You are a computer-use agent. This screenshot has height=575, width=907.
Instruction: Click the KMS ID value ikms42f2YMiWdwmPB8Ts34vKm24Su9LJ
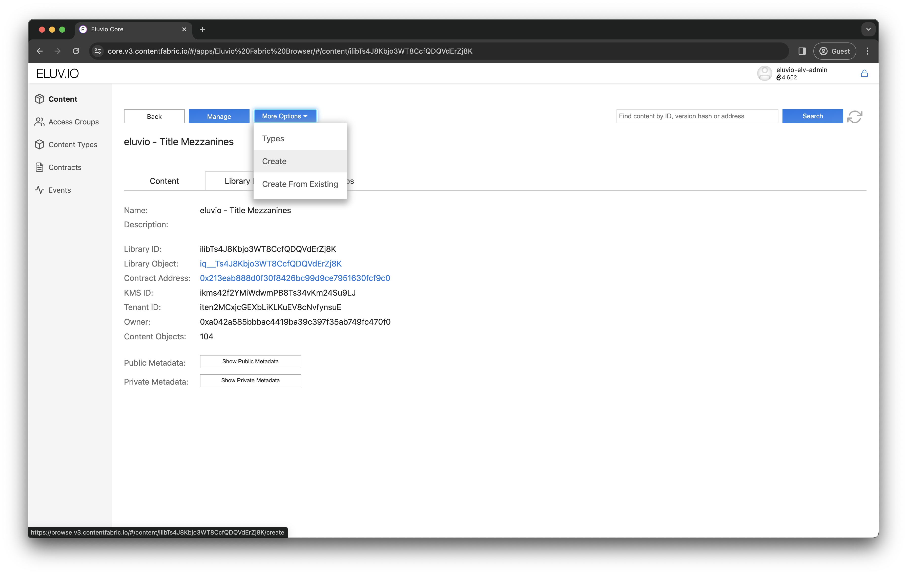pos(278,292)
